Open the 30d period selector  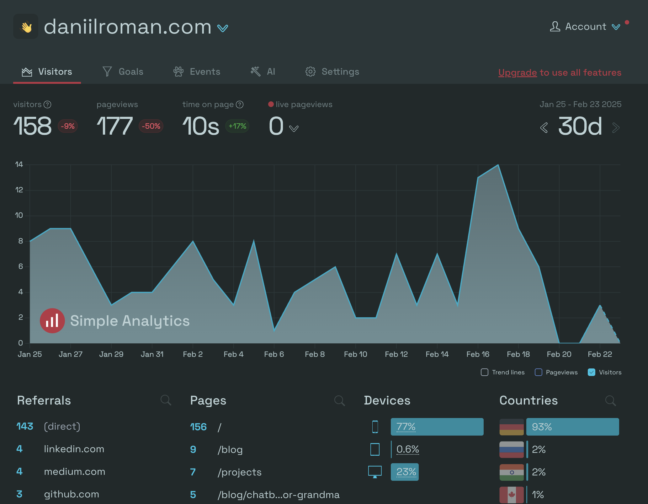point(580,126)
